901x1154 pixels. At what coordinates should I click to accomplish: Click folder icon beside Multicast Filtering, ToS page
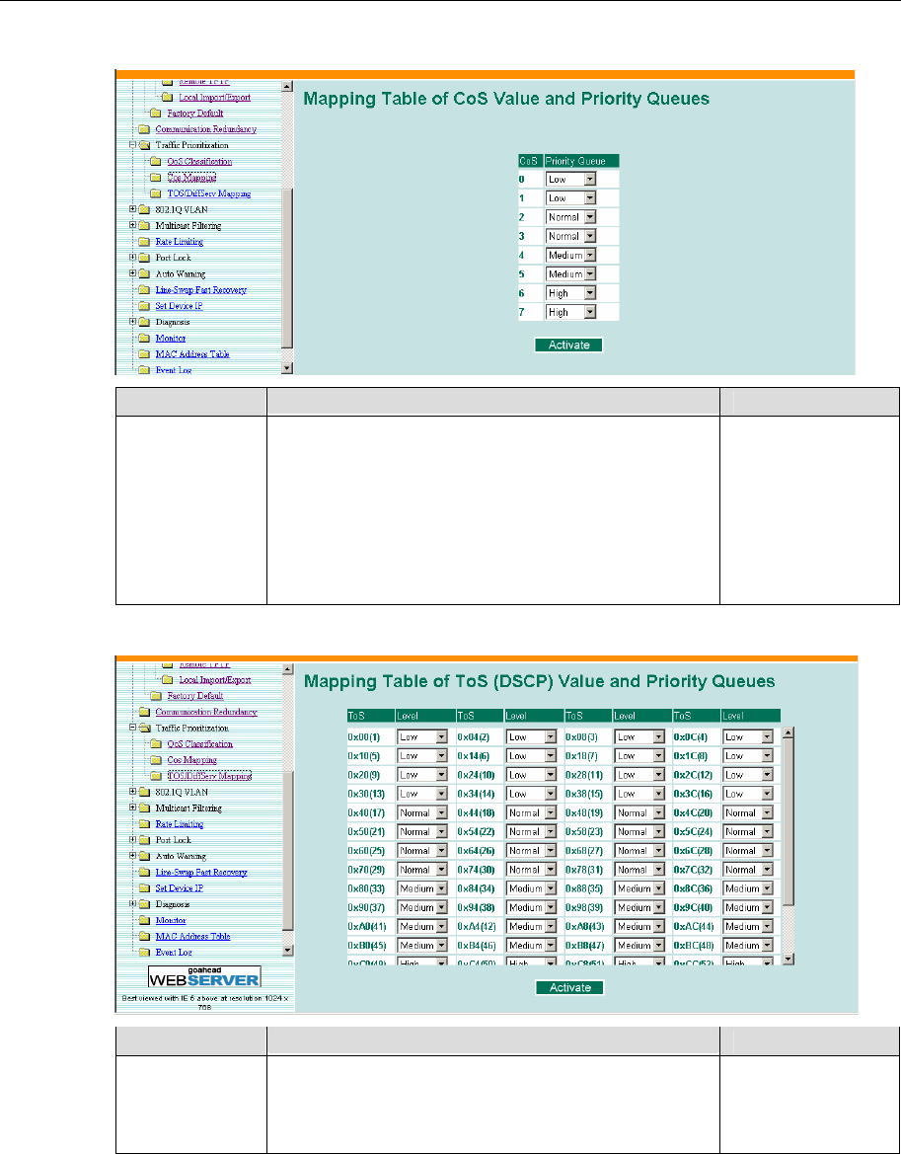144,808
